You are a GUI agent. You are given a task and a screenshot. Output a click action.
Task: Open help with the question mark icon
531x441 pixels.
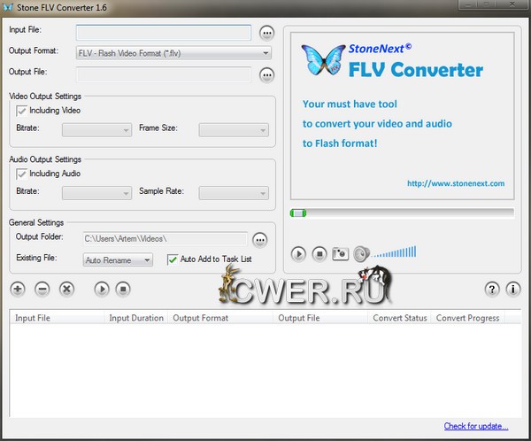[x=493, y=289]
